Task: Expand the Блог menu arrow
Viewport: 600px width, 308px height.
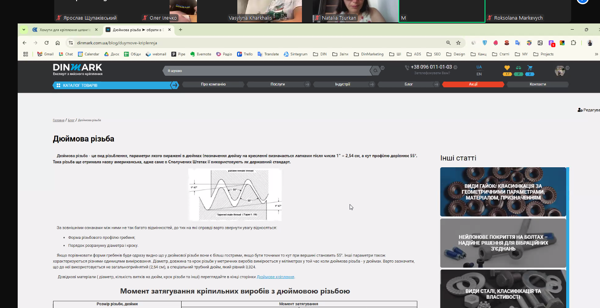Action: [x=437, y=84]
